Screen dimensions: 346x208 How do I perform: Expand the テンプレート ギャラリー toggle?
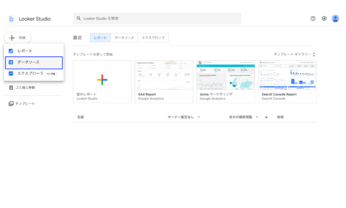294,55
